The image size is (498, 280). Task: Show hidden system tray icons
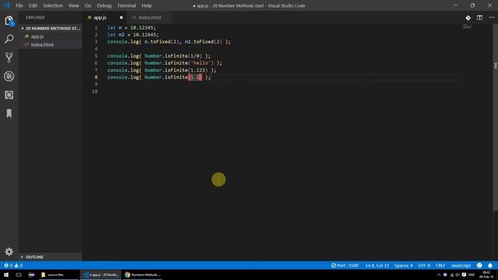coord(439,275)
